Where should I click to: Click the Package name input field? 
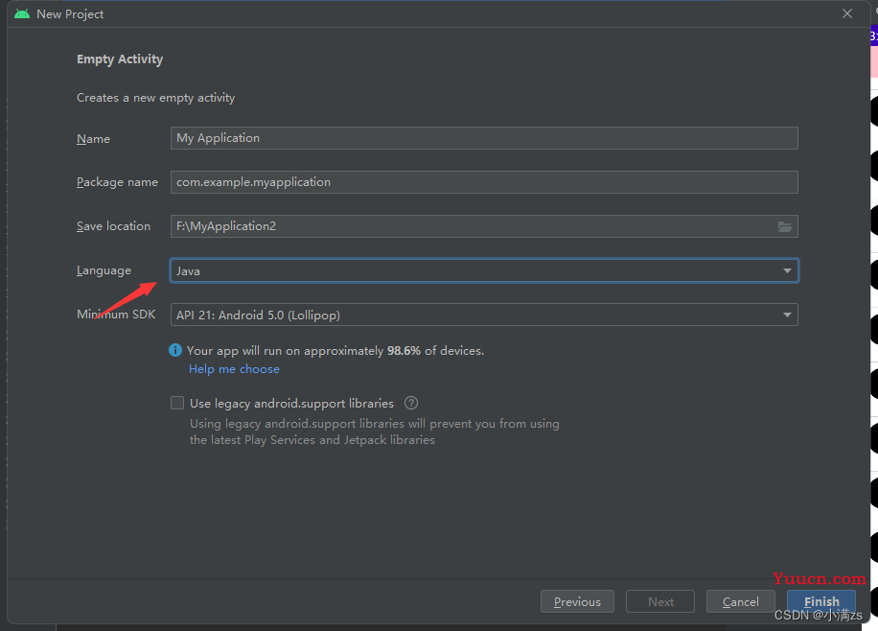[x=484, y=182]
